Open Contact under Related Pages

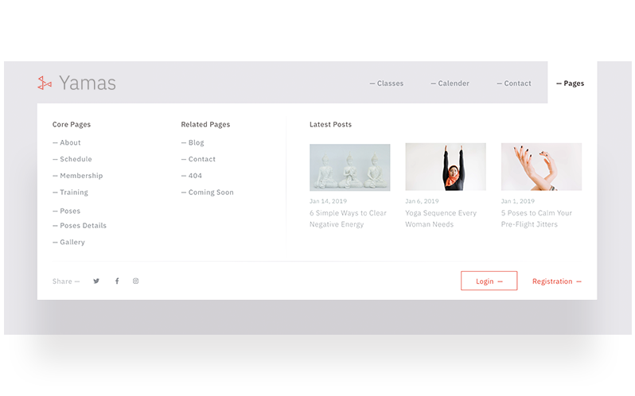198,159
